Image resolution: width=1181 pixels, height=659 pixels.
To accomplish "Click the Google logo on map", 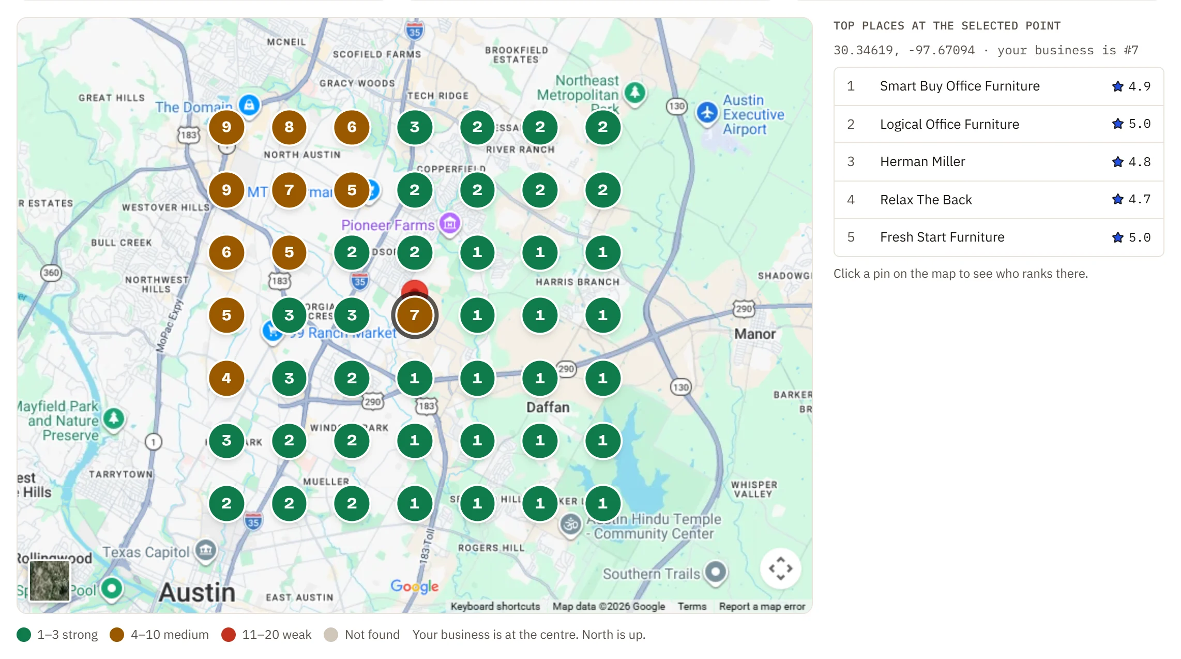I will point(414,586).
